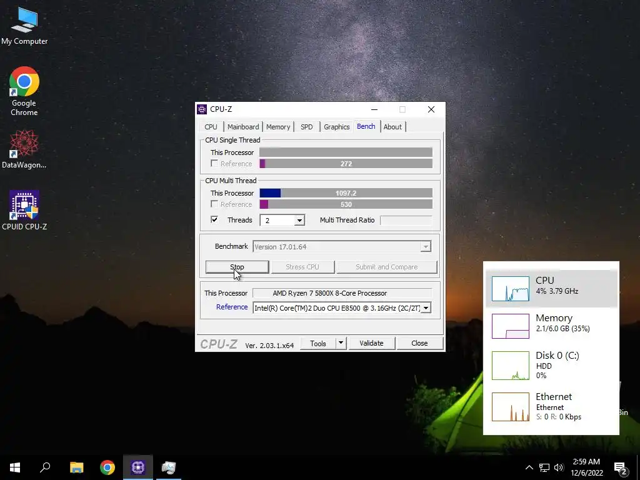Click the Close button in CPU-Z
Image resolution: width=640 pixels, height=480 pixels.
click(419, 343)
